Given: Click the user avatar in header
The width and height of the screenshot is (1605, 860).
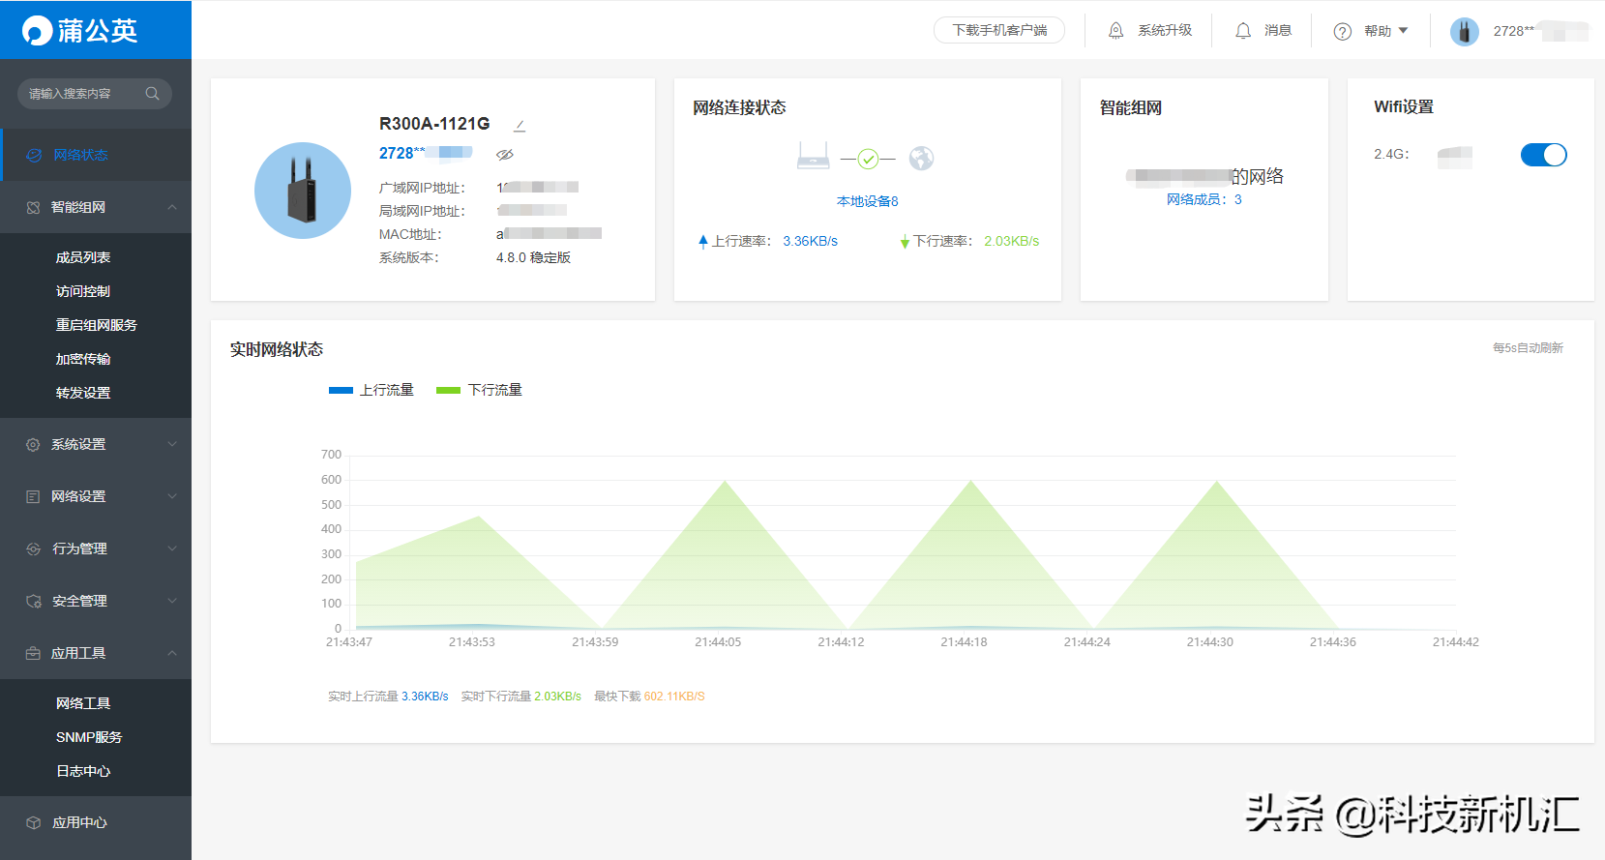Looking at the screenshot, I should pos(1465,31).
